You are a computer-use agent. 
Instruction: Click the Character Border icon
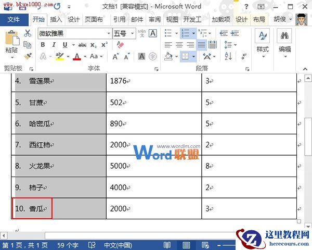click(153, 33)
